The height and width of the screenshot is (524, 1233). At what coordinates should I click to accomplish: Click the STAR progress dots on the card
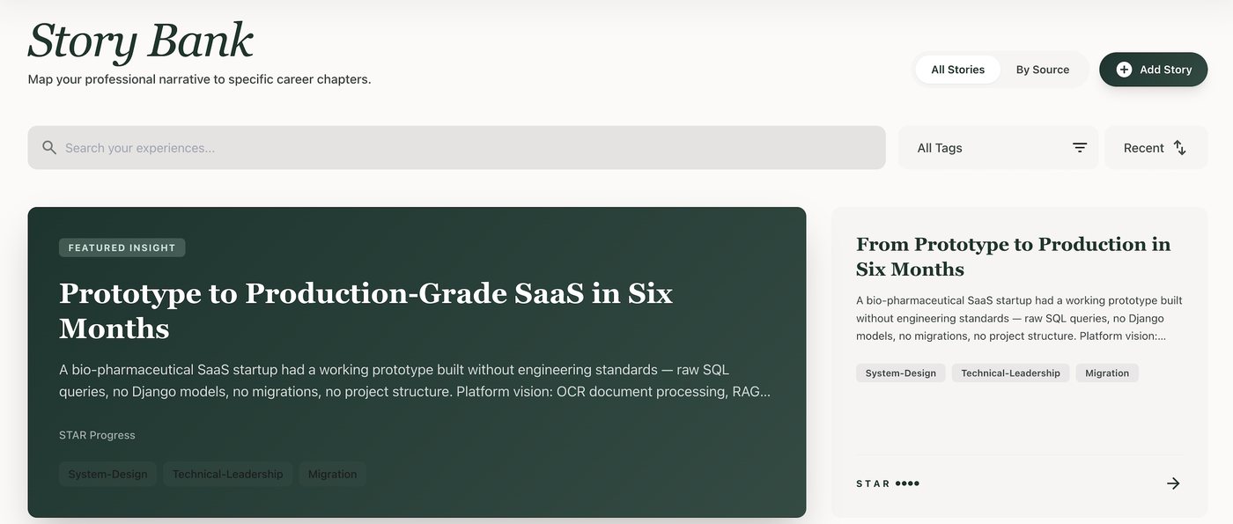(x=907, y=483)
